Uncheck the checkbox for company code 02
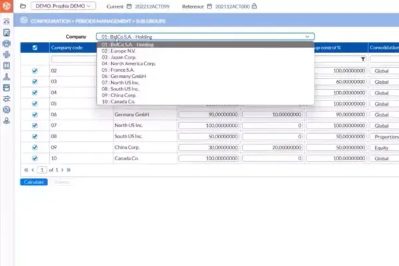This screenshot has width=399, height=266. click(35, 70)
